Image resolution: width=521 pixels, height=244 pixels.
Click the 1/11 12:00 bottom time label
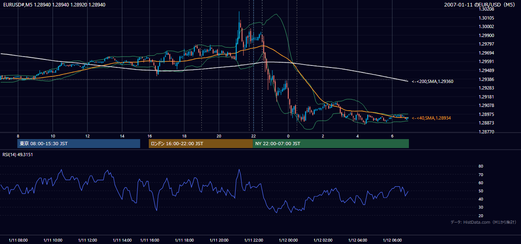[87, 240]
